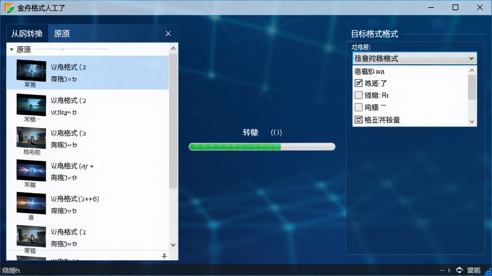Select the options list row ending in wa

click(410, 71)
